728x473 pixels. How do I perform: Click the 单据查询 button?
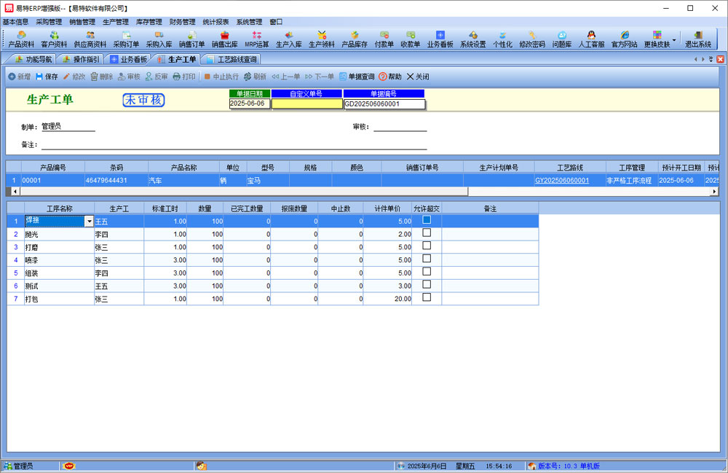click(x=356, y=77)
